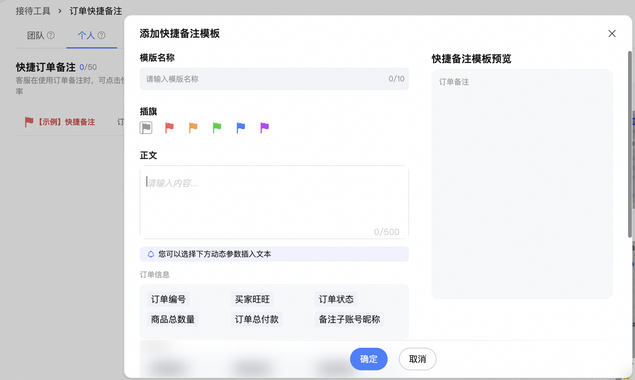Insert the 备注子账号昵称 parameter

coord(349,319)
